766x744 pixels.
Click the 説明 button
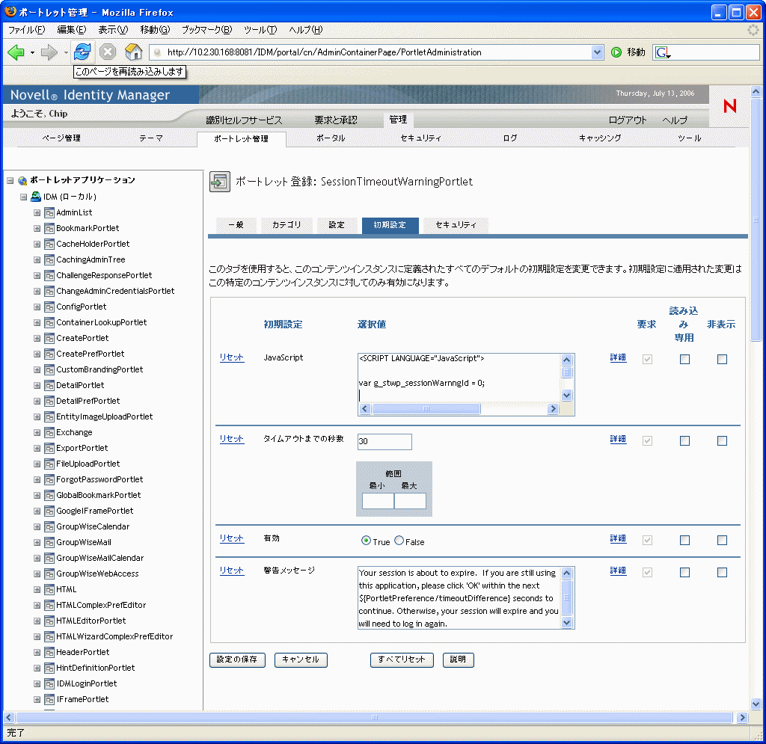[458, 660]
